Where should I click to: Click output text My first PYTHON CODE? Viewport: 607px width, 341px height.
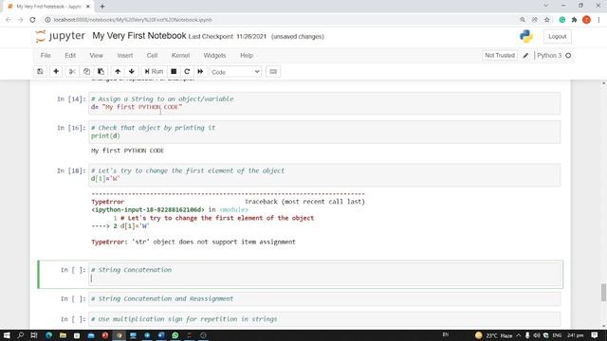pos(127,151)
